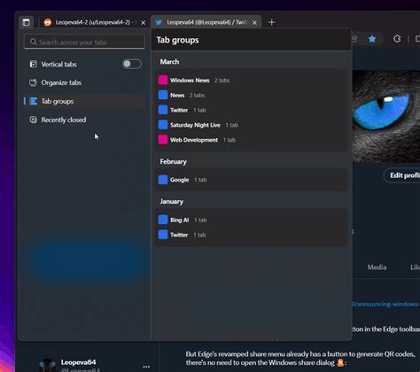
Task: Click the March section heading
Action: (x=169, y=61)
